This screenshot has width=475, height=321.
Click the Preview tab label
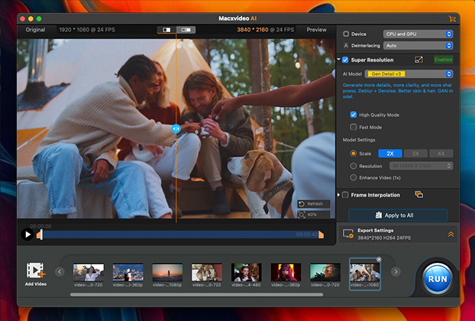point(317,30)
